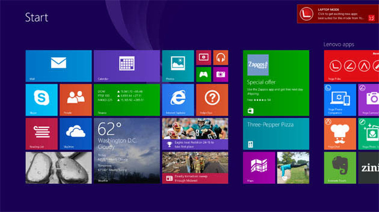
Task: Open the small Camera tile
Action: coord(221,75)
